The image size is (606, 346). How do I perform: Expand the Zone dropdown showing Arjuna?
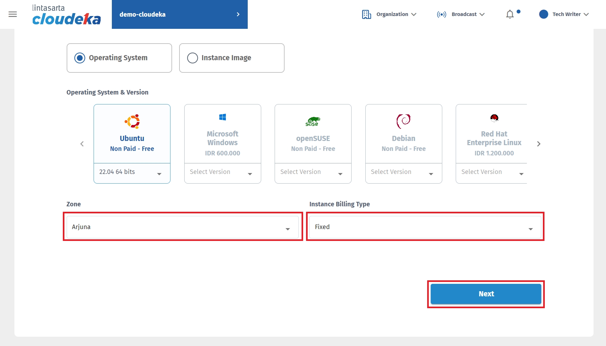182,227
